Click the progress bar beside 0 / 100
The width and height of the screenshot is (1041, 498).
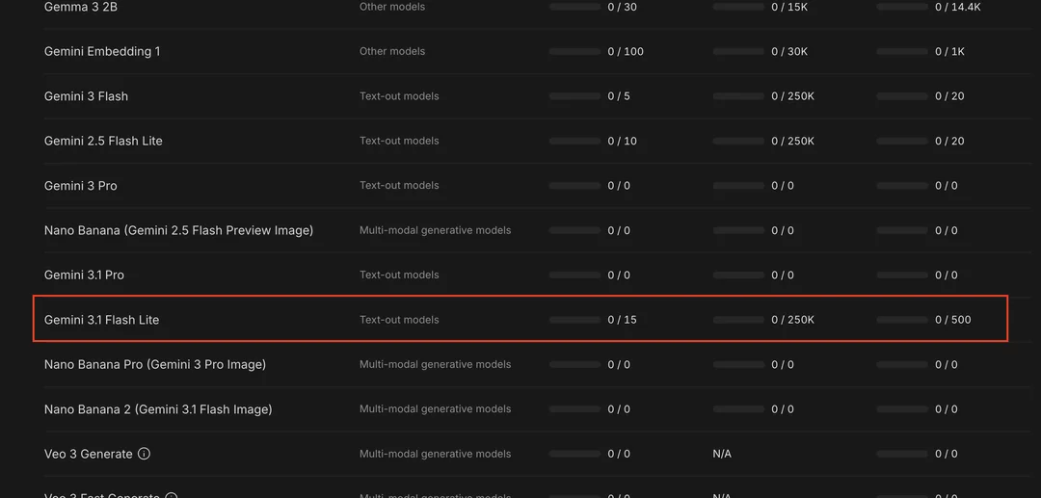tap(574, 51)
